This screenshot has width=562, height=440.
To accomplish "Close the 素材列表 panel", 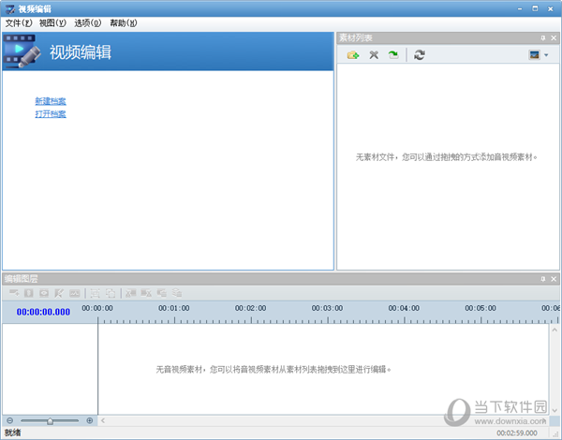I will tap(554, 37).
